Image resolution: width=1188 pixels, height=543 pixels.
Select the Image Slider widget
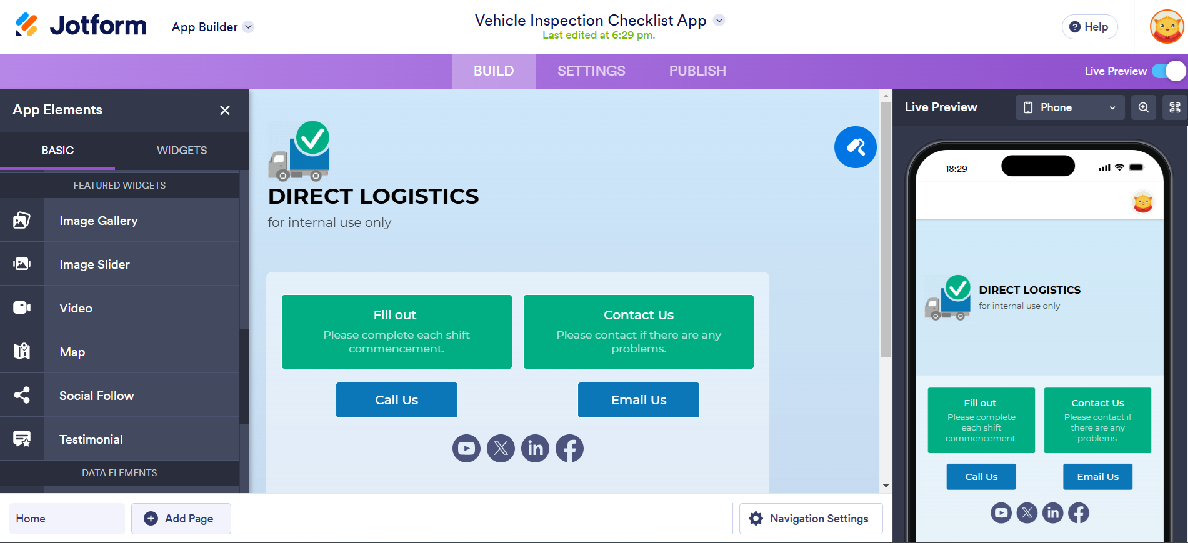point(94,264)
